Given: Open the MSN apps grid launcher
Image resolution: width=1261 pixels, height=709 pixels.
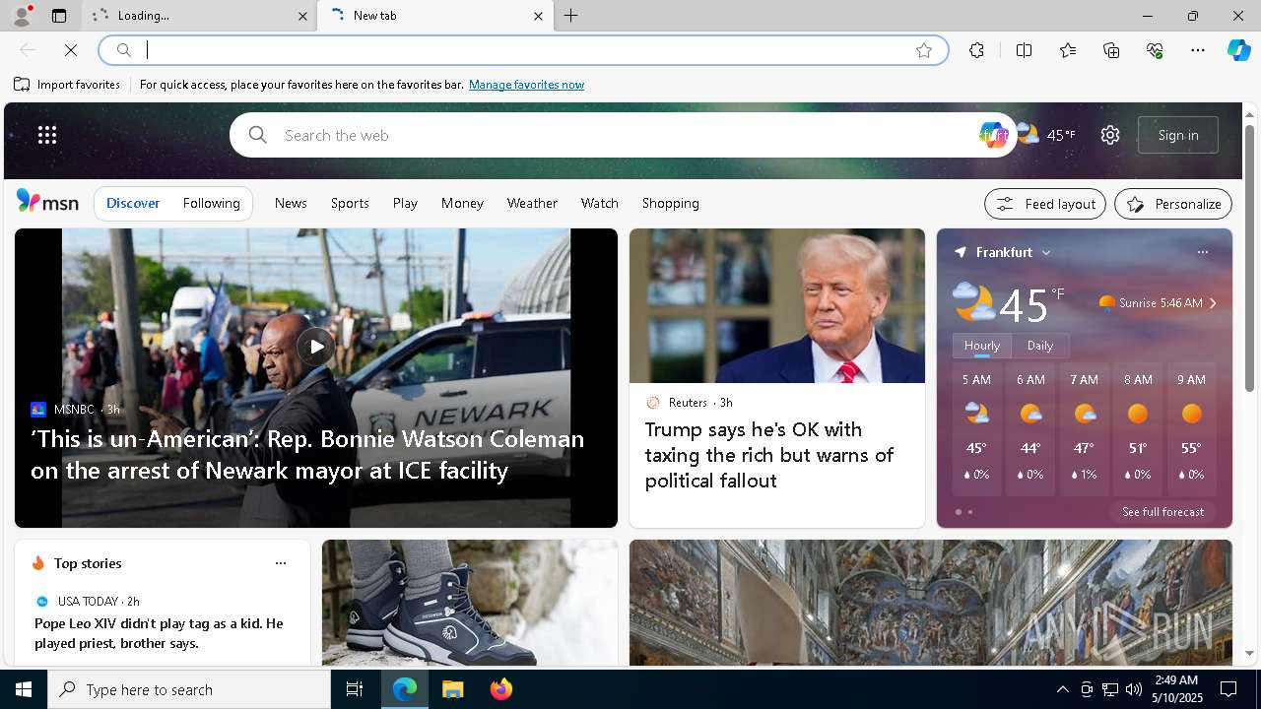Looking at the screenshot, I should pyautogui.click(x=47, y=135).
